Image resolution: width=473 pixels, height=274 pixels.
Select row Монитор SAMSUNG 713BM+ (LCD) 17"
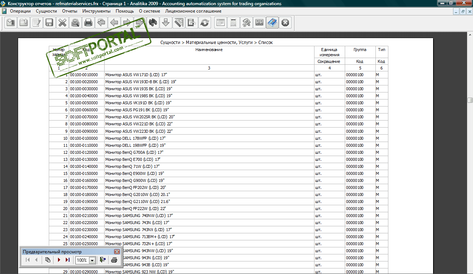(219, 237)
